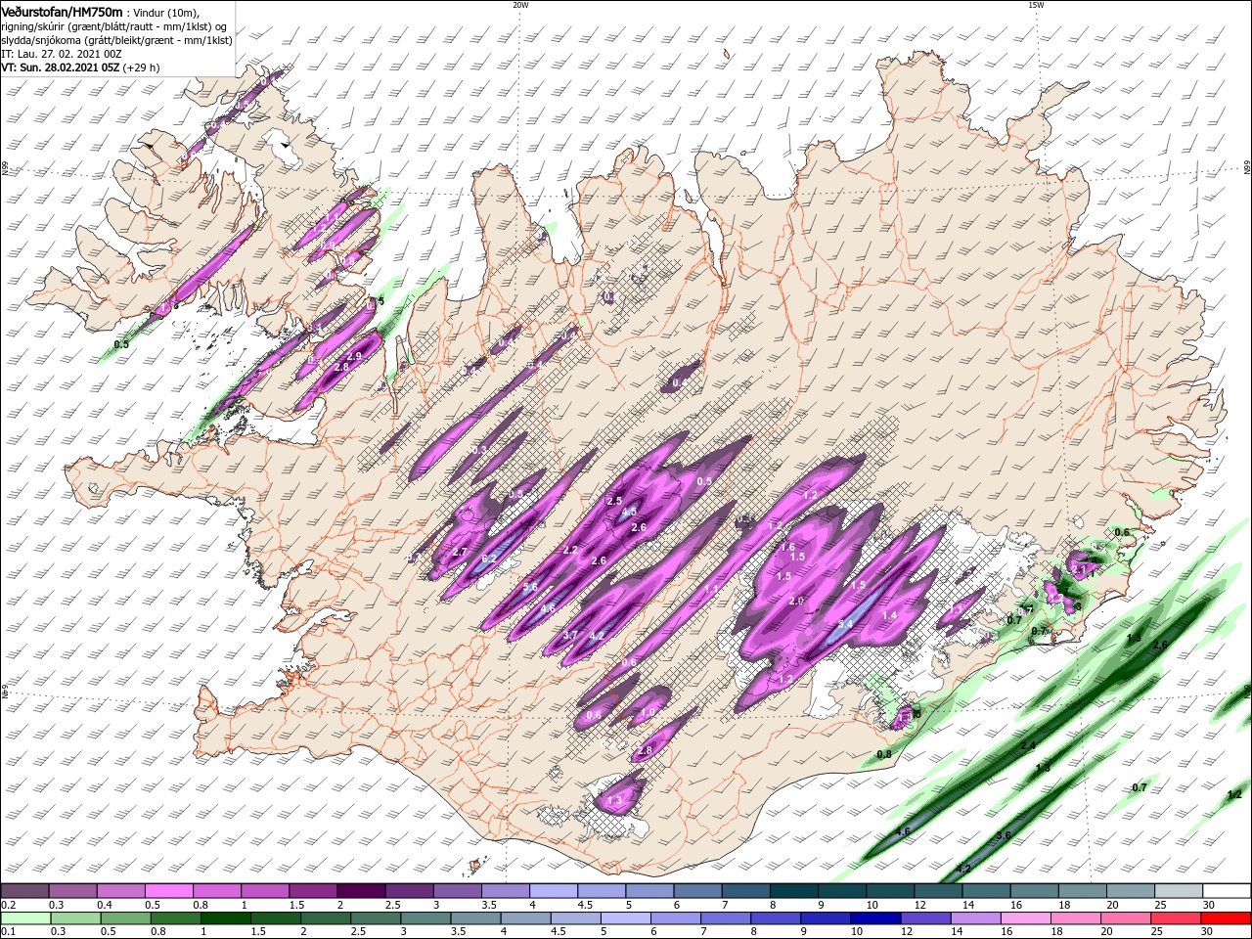Click the 2.0 snow value on map
The height and width of the screenshot is (939, 1252).
796,601
